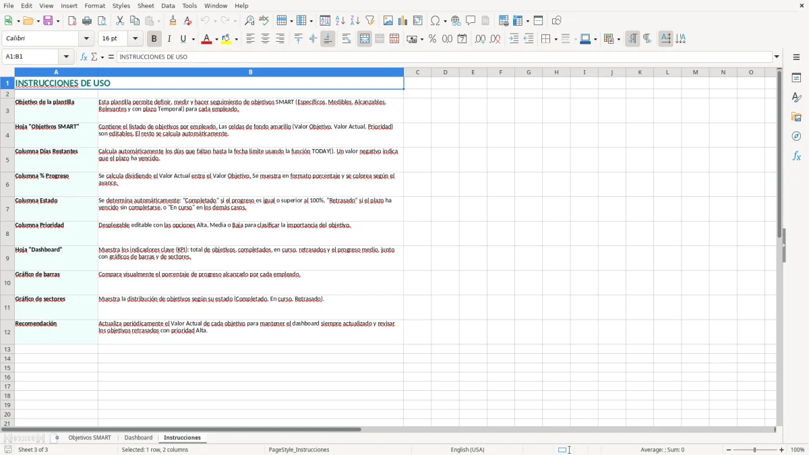Insert Chart icon in toolbar
Screen dimensions: 809x455
[x=403, y=21]
